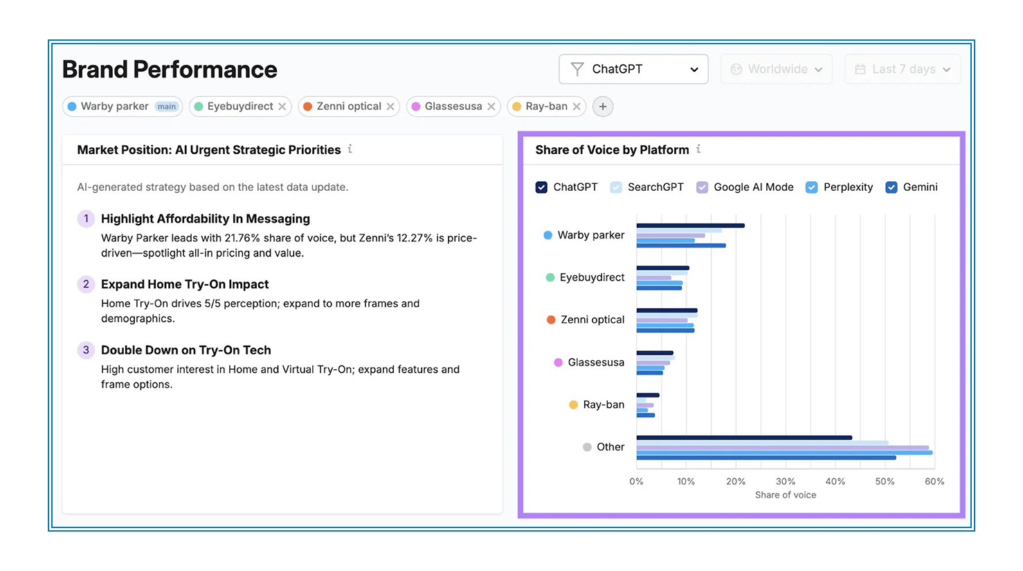
Task: Select the Eyebuydirect tag label
Action: pyautogui.click(x=240, y=106)
